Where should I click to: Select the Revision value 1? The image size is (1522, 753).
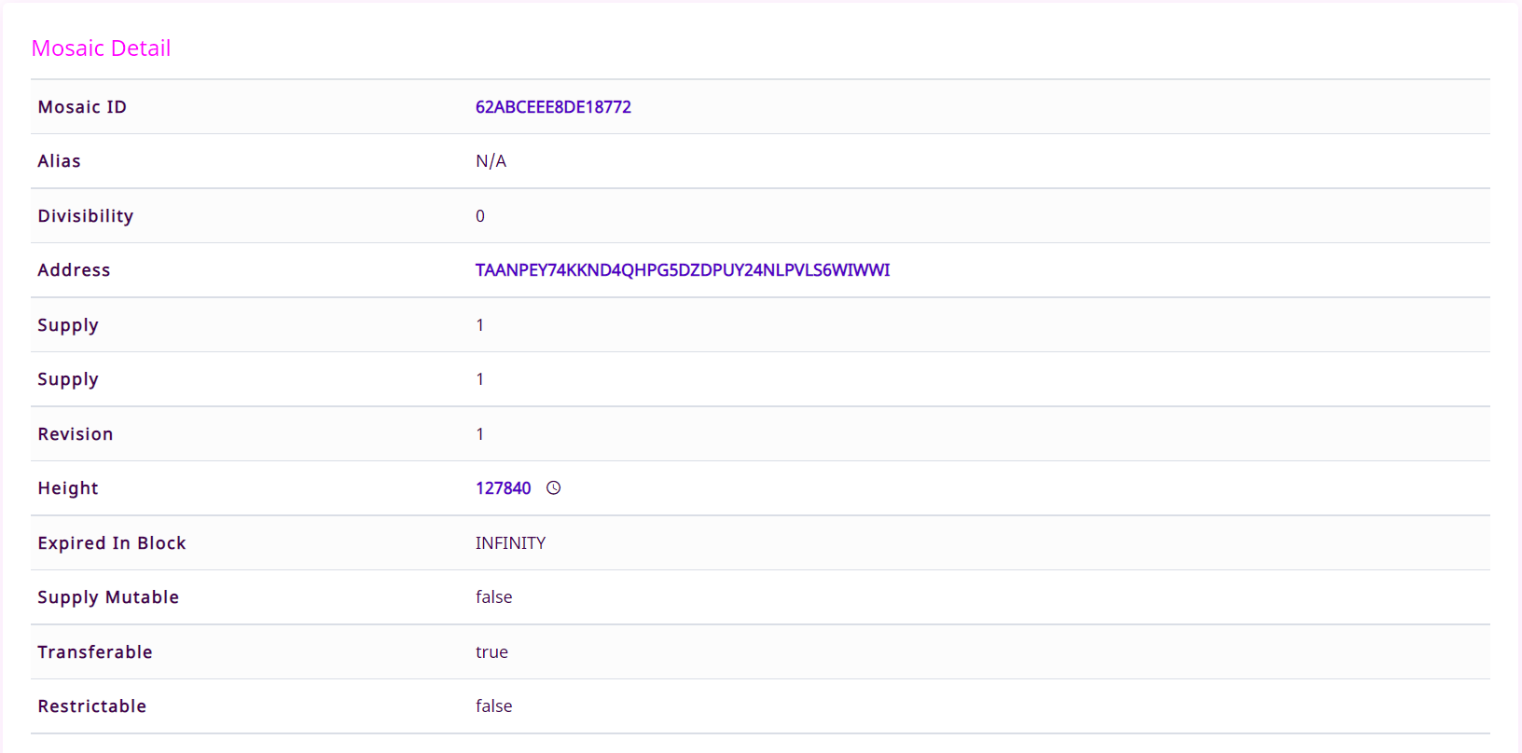480,434
